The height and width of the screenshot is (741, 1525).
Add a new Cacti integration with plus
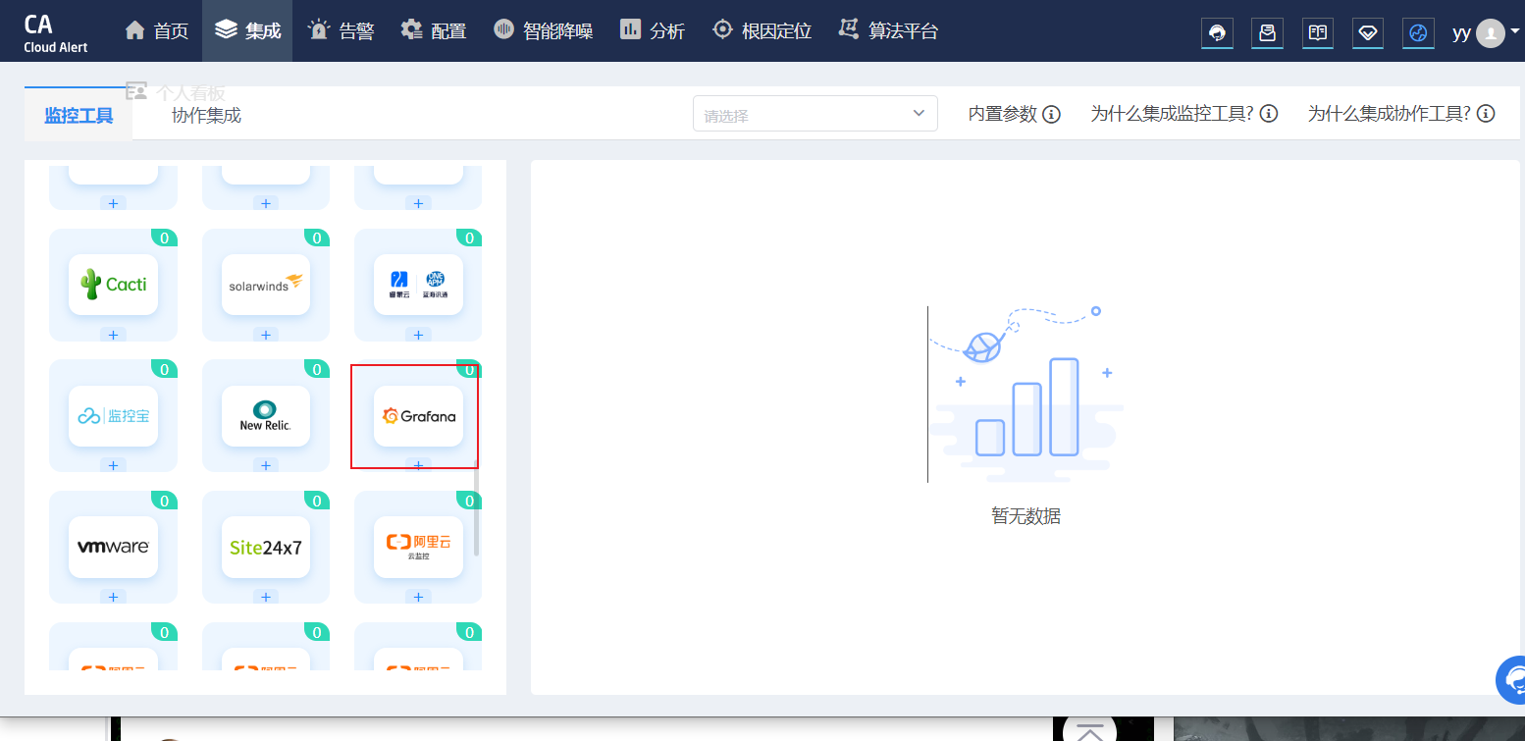[113, 335]
